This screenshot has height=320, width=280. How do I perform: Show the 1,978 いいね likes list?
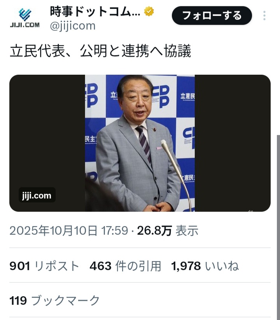205,266
